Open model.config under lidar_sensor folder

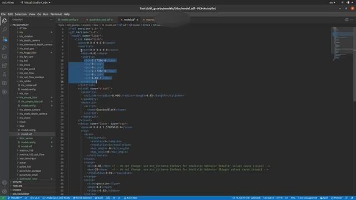(28, 142)
